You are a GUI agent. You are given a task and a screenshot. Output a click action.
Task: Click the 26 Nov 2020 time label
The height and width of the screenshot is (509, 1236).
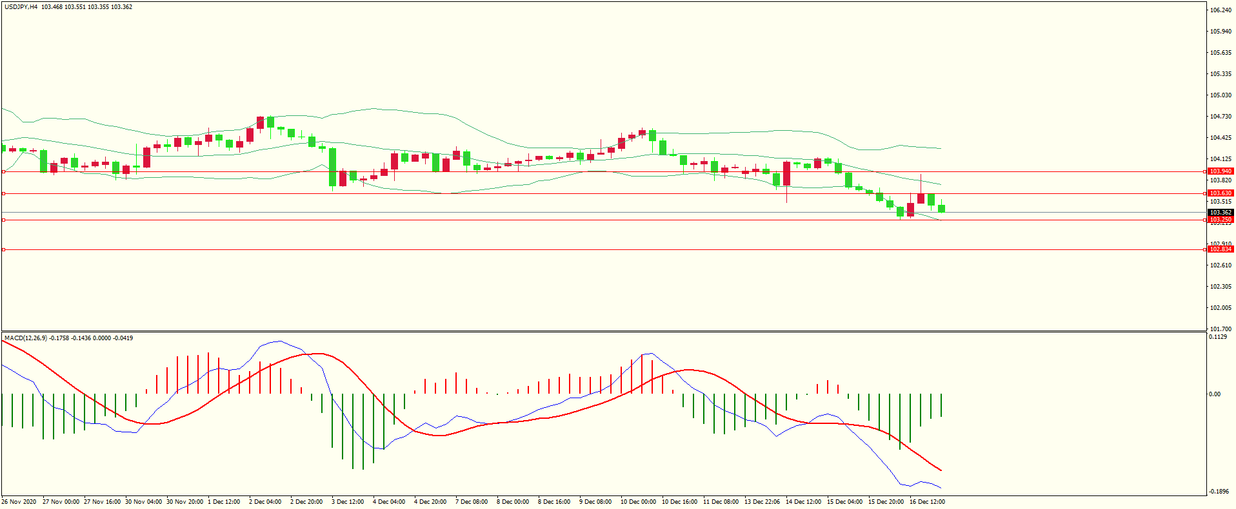(19, 502)
